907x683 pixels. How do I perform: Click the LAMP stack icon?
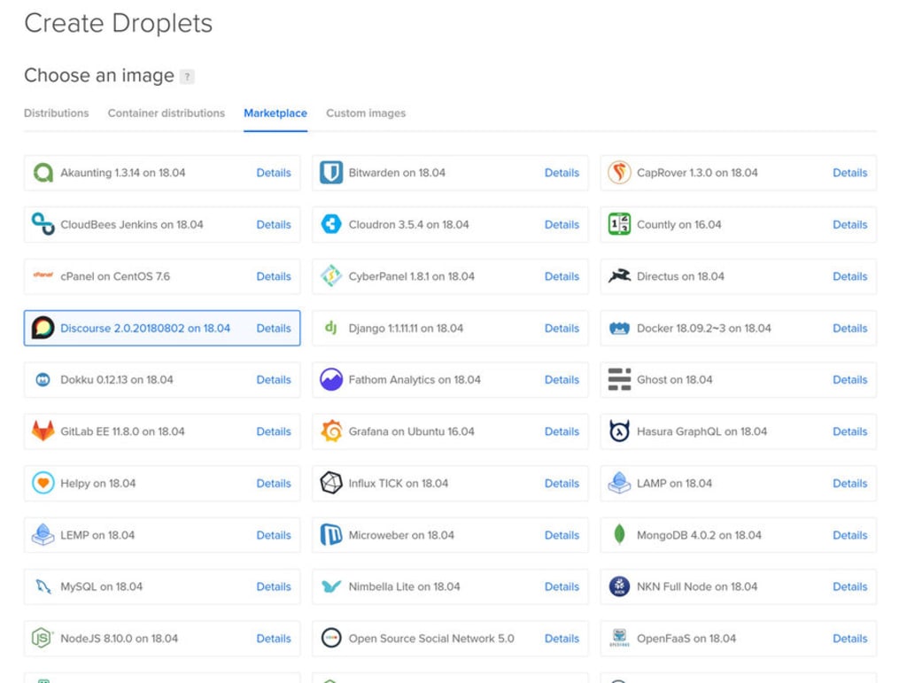pos(619,483)
